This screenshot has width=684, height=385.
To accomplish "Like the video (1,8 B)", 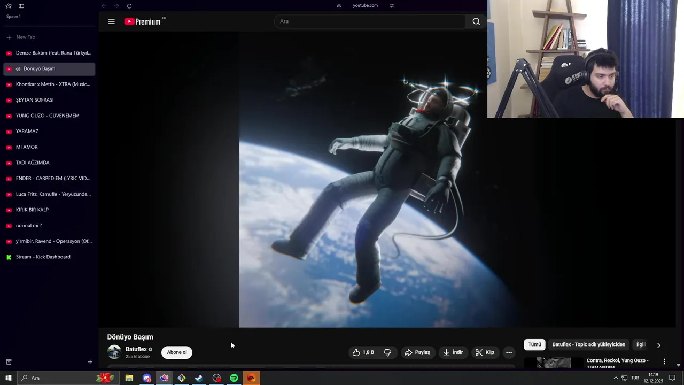I will 363,352.
